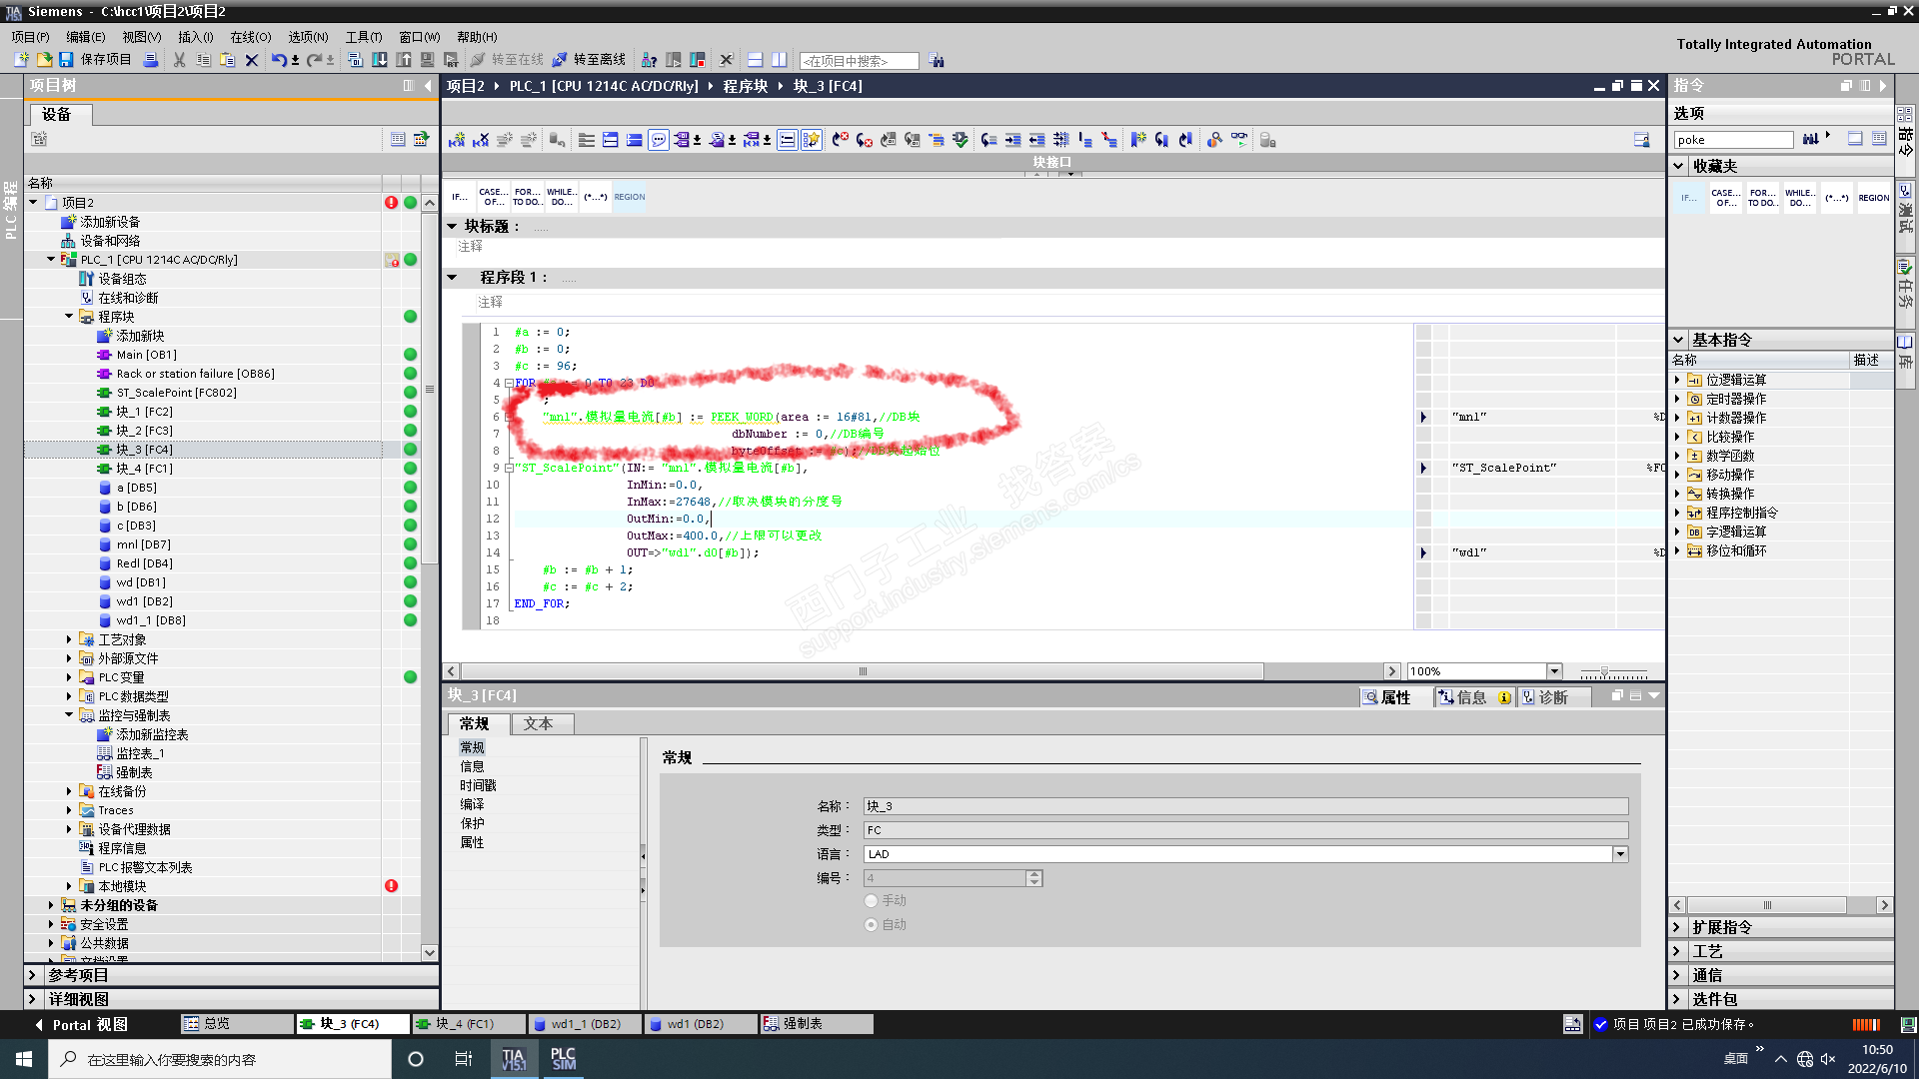Click the Delete network icon in editor toolbar
The height and width of the screenshot is (1079, 1919).
tap(481, 140)
